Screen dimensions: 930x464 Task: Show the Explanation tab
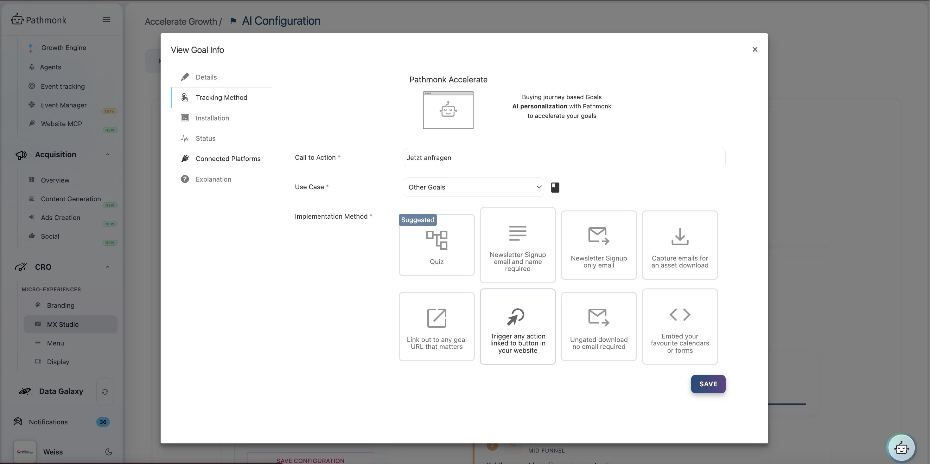click(221, 179)
